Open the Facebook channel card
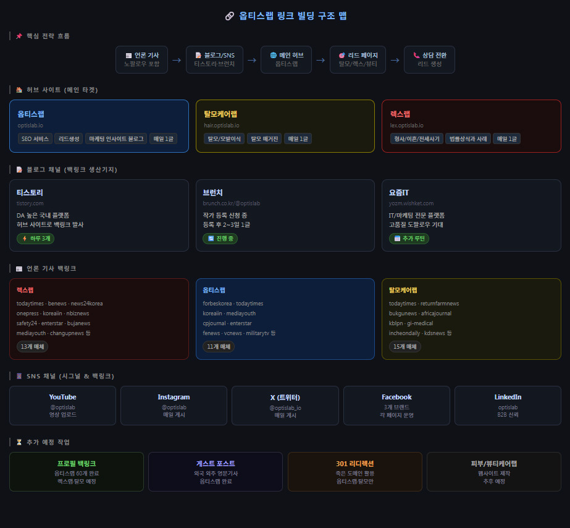This screenshot has width=570, height=528. pyautogui.click(x=396, y=406)
